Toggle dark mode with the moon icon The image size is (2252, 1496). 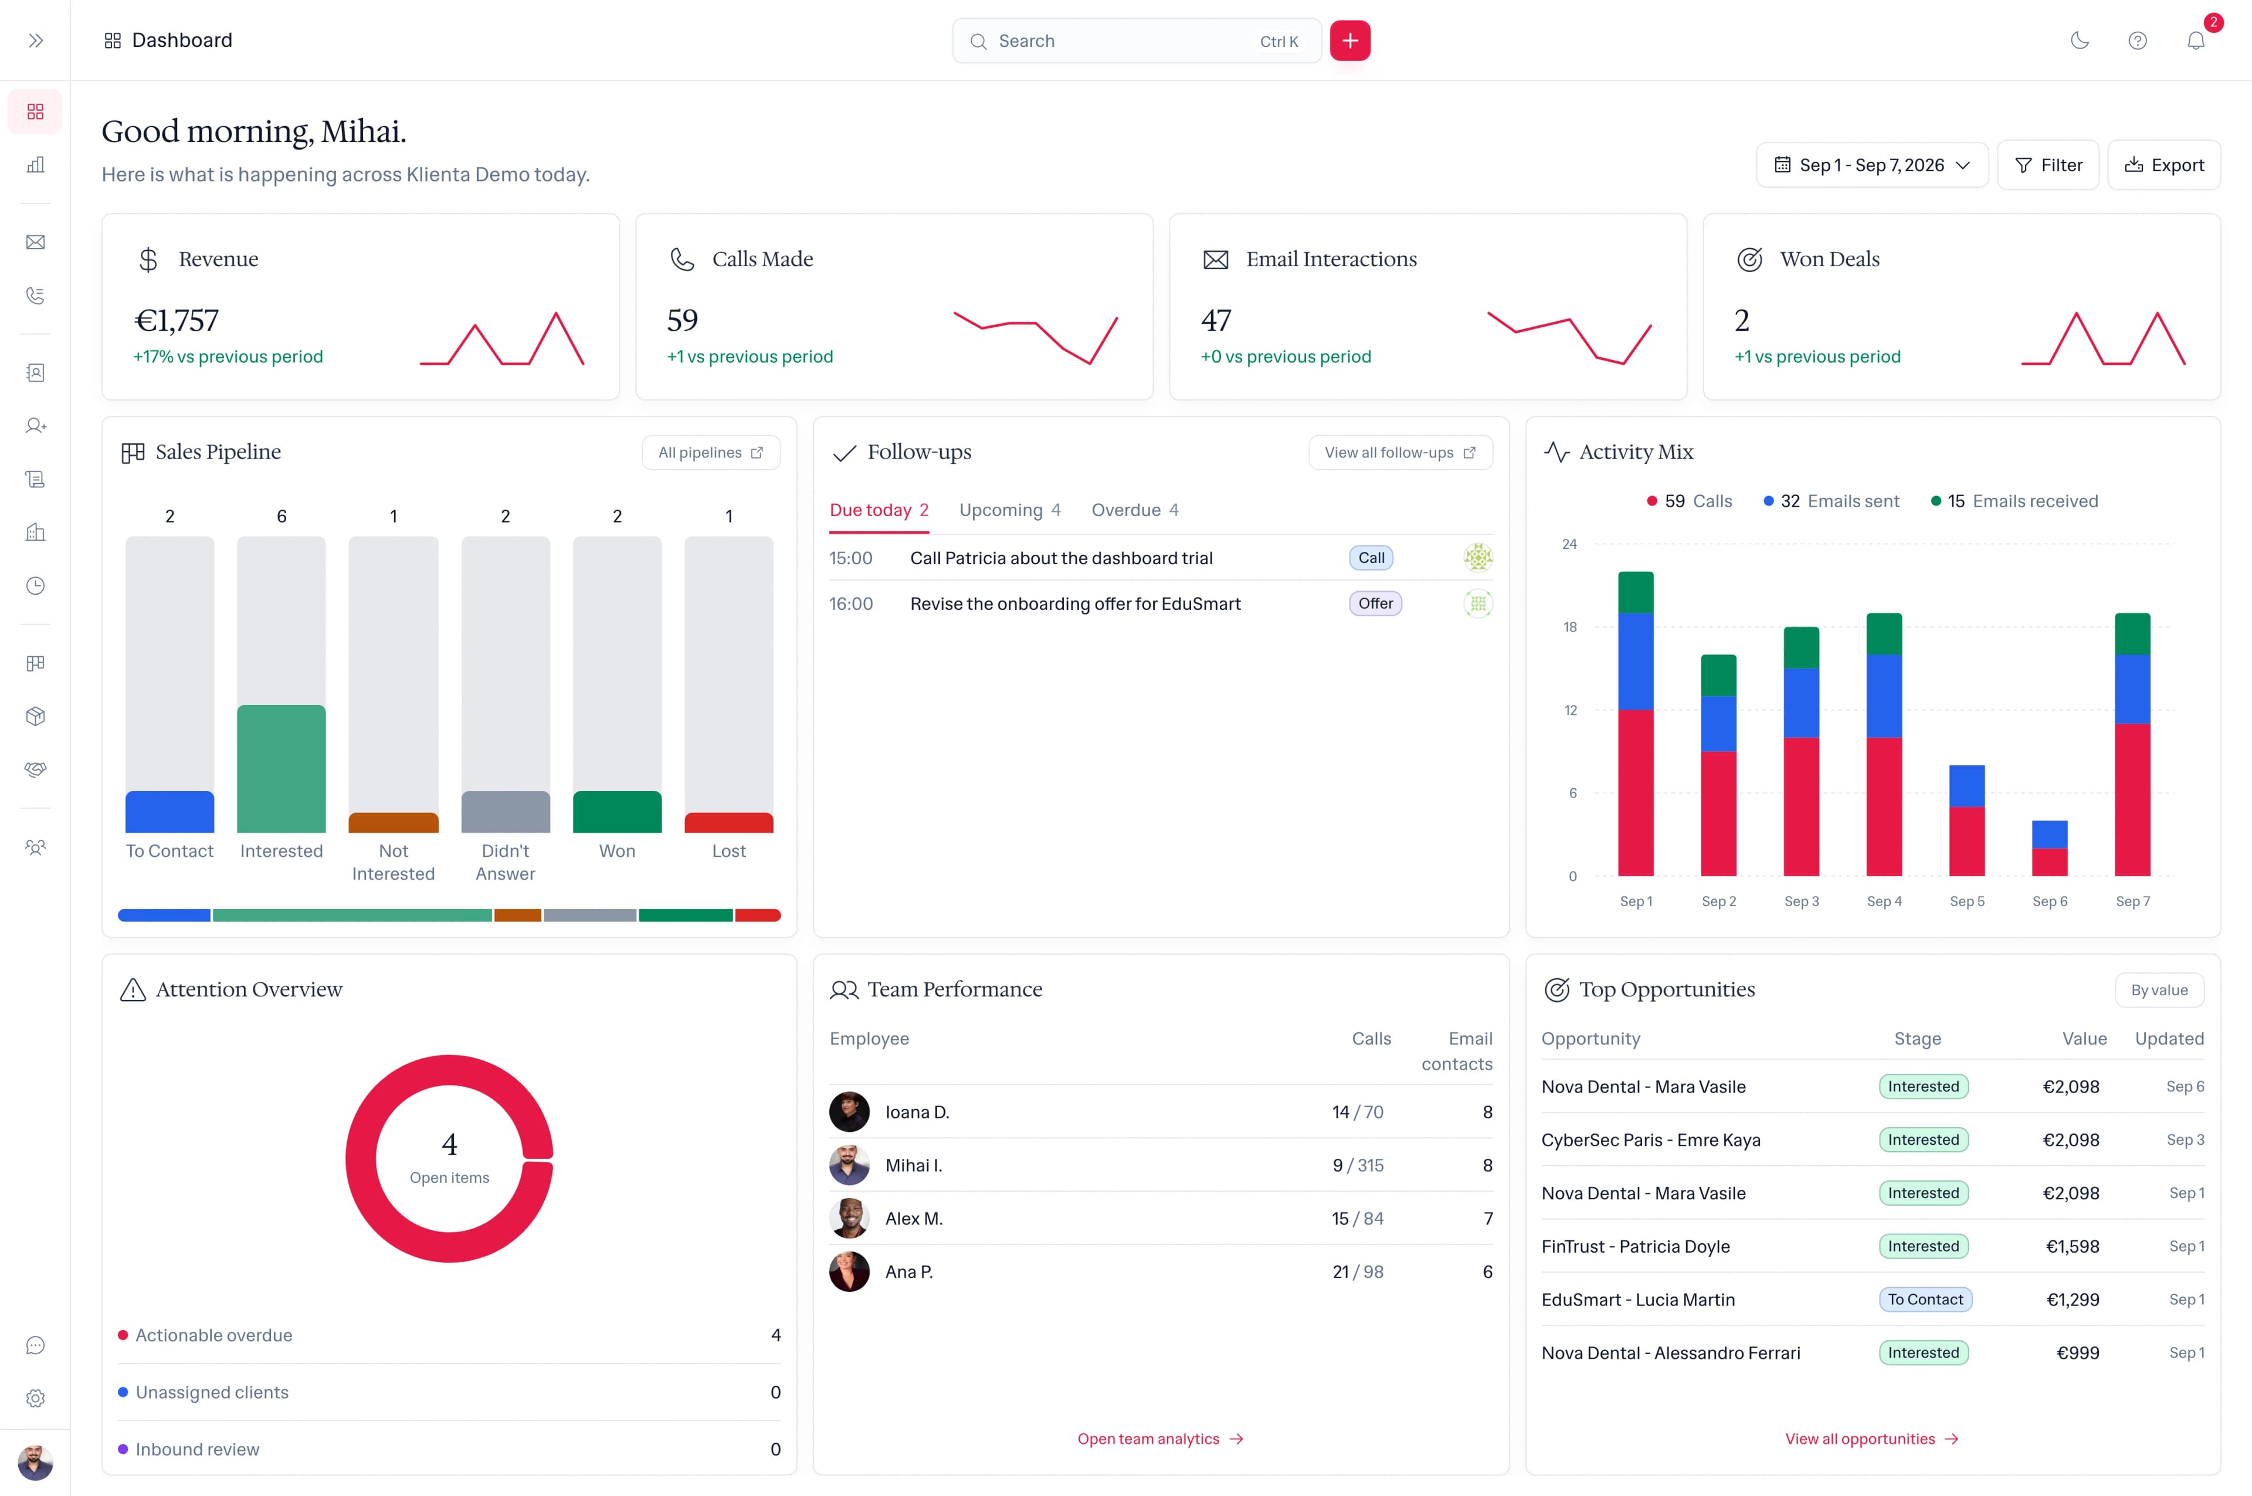(x=2080, y=40)
